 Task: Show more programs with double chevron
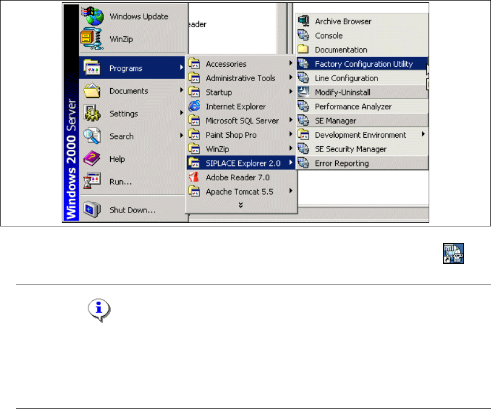pos(241,205)
